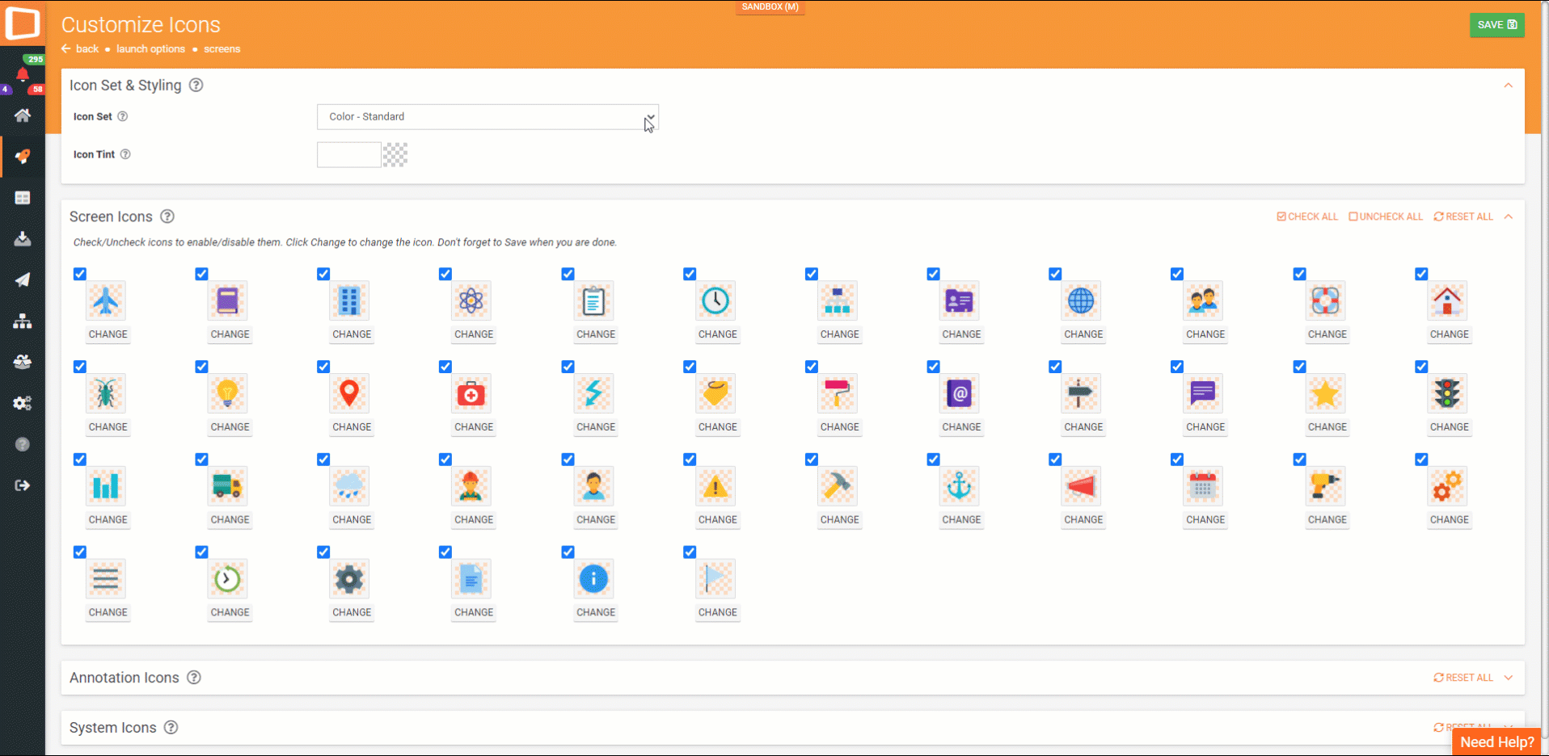Viewport: 1549px width, 756px height.
Task: Click the sitemap hierarchy sidebar icon
Action: 23,321
